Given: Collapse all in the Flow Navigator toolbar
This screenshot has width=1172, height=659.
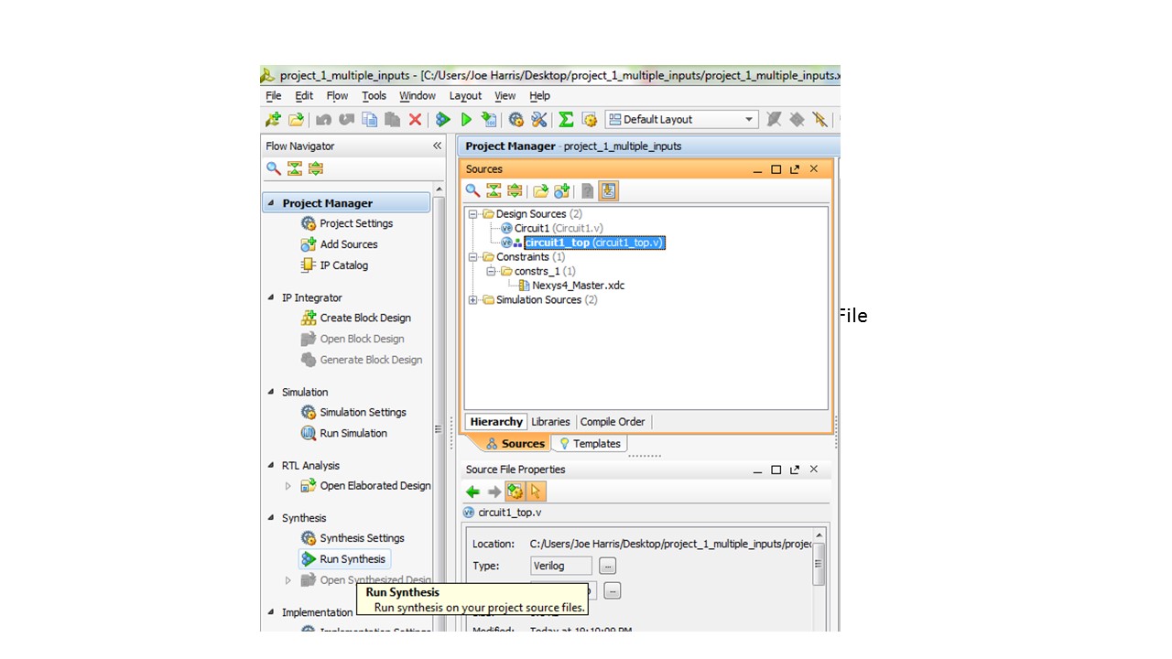Looking at the screenshot, I should pyautogui.click(x=294, y=168).
